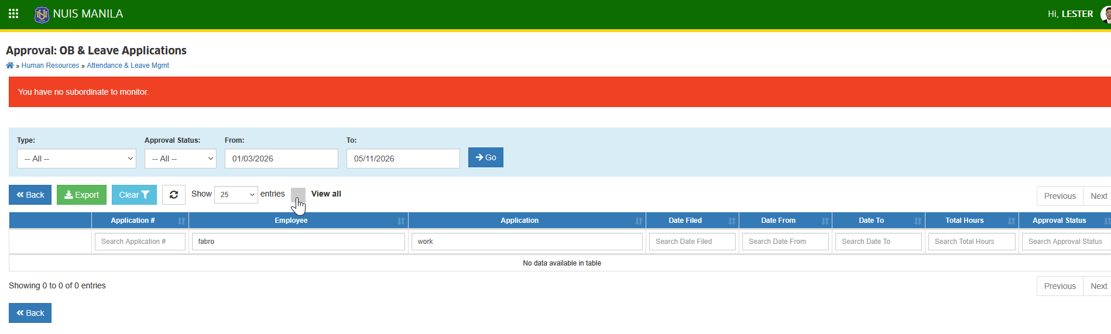Click the refresh table icon button
Viewport: 1111px width, 334px height.
point(174,195)
